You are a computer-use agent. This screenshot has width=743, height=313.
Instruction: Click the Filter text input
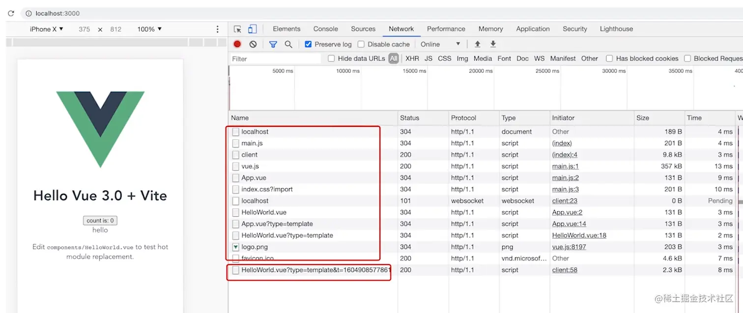coord(276,58)
